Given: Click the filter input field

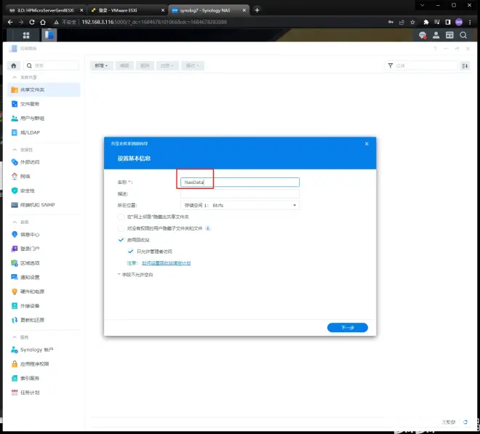Looking at the screenshot, I should tap(421, 65).
